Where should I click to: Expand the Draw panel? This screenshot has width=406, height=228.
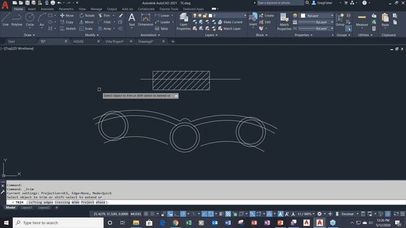point(29,35)
